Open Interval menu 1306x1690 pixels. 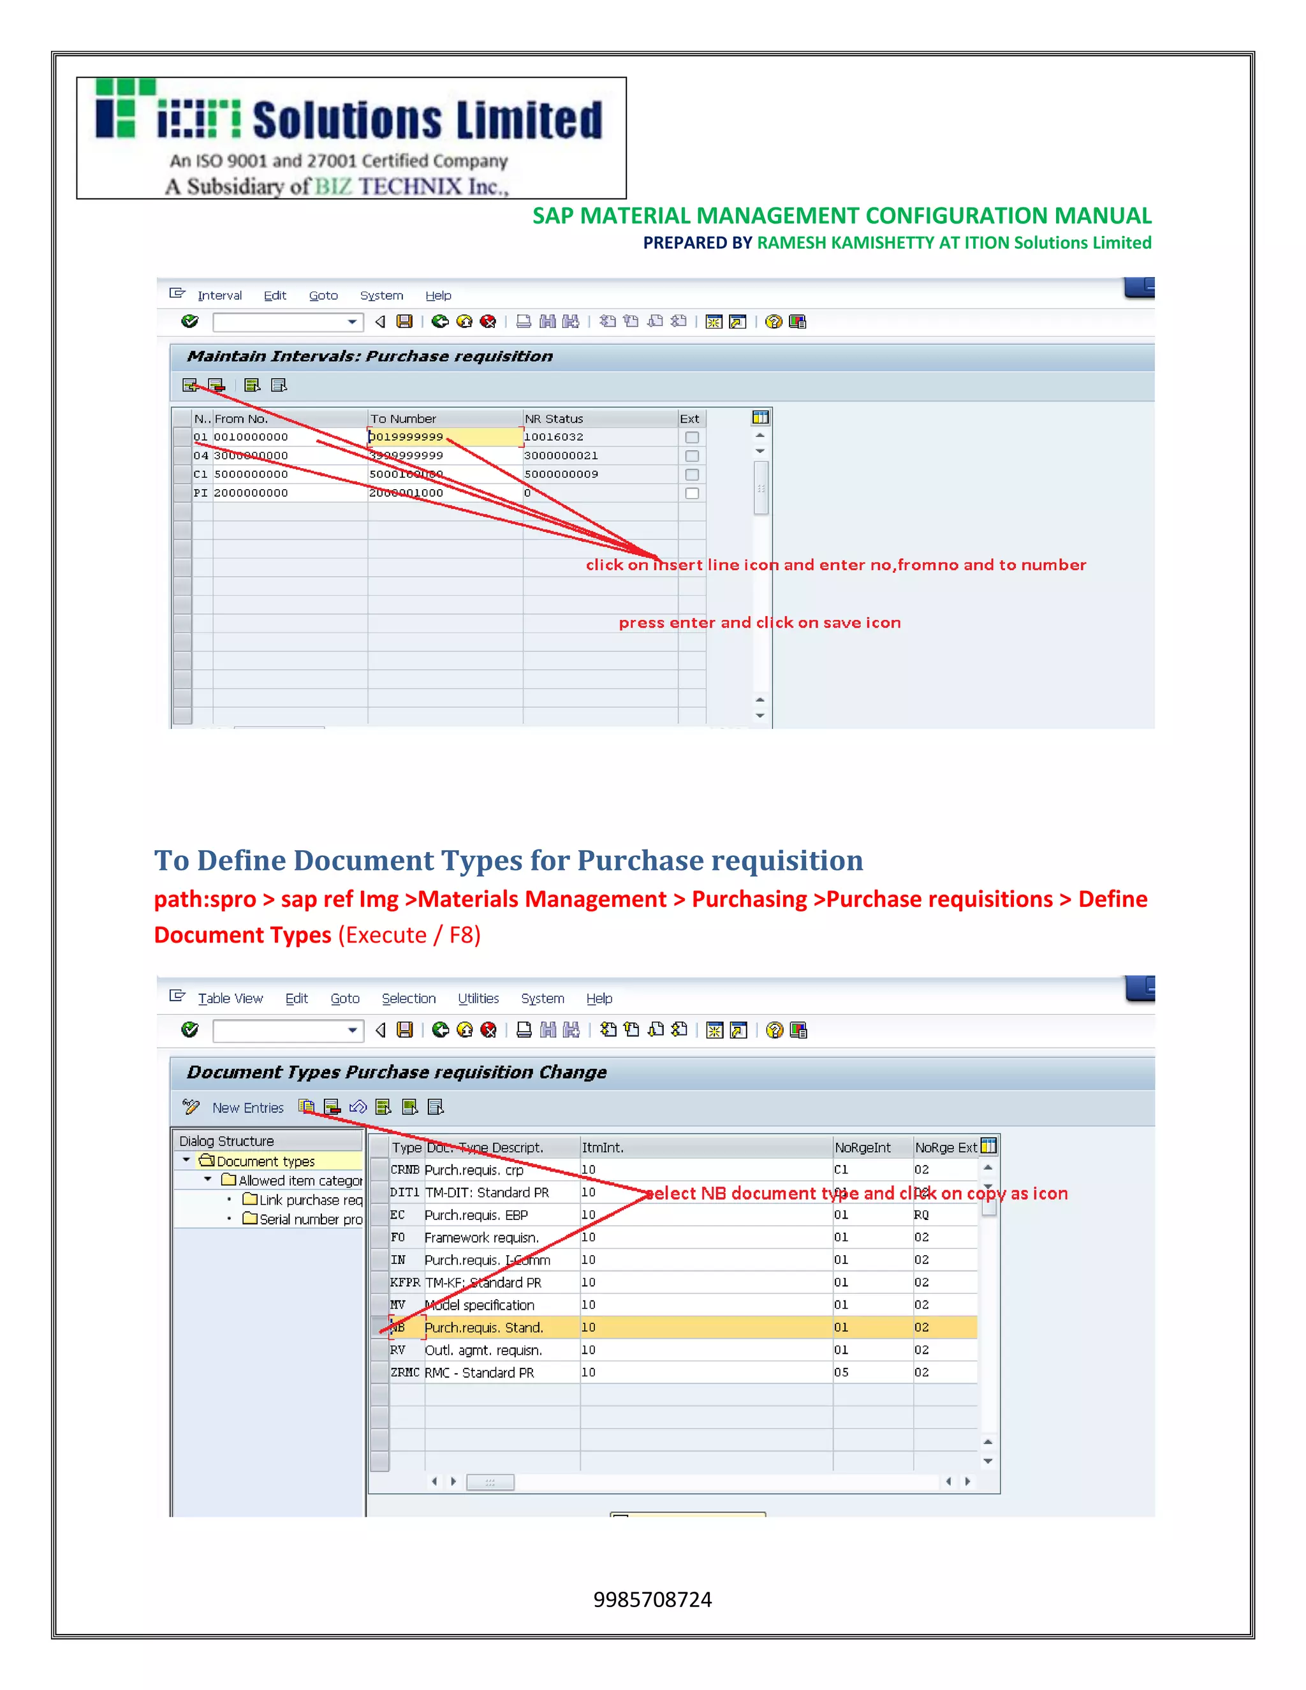[220, 296]
